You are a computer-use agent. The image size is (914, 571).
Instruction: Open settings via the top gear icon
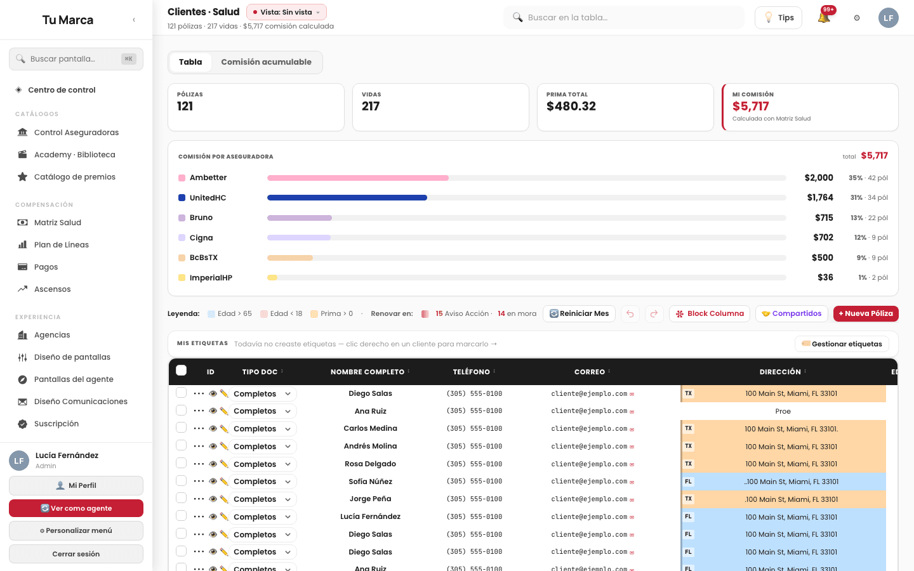[x=857, y=18]
